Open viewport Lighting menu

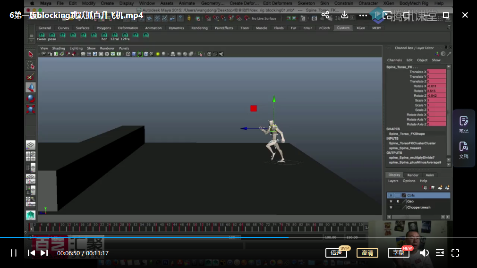point(76,48)
